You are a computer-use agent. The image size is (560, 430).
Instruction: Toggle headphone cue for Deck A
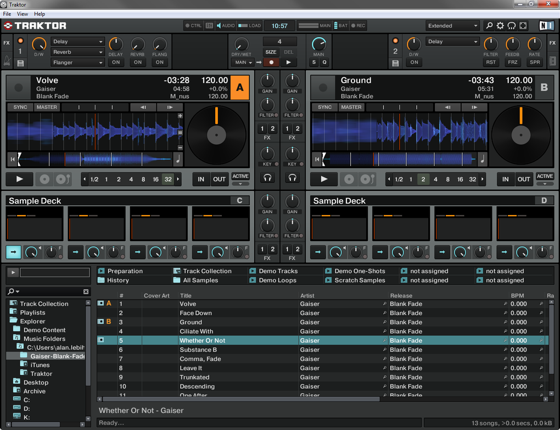(267, 178)
